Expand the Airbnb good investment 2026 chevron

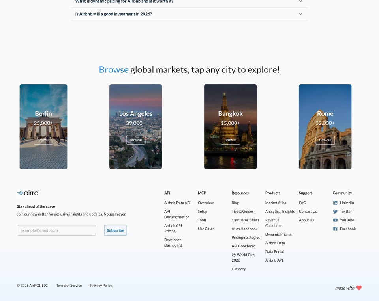click(300, 14)
